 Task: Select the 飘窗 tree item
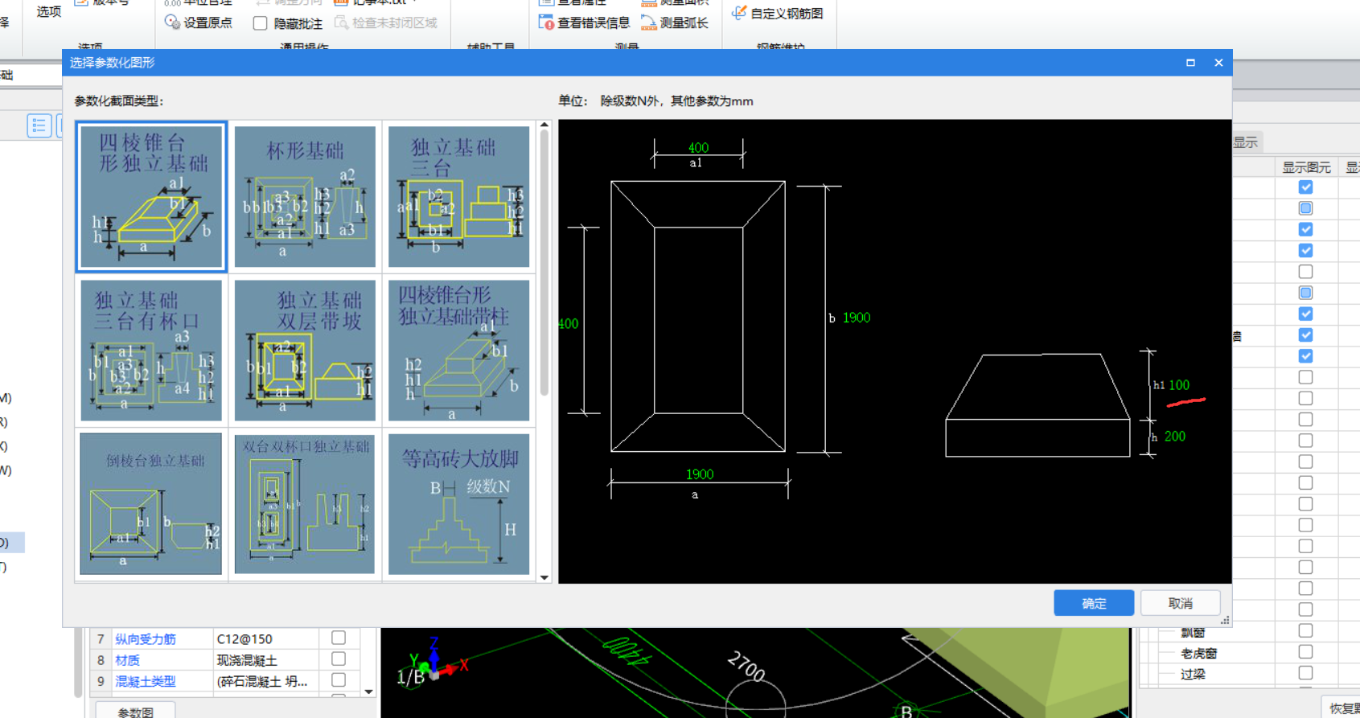pyautogui.click(x=1193, y=632)
